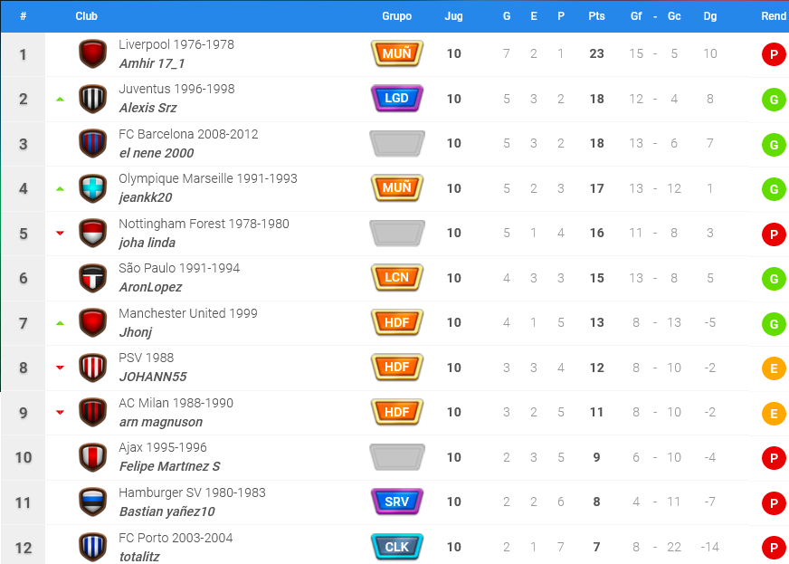Open manager profile Alexis Srz
Image resolution: width=789 pixels, height=564 pixels.
[148, 108]
